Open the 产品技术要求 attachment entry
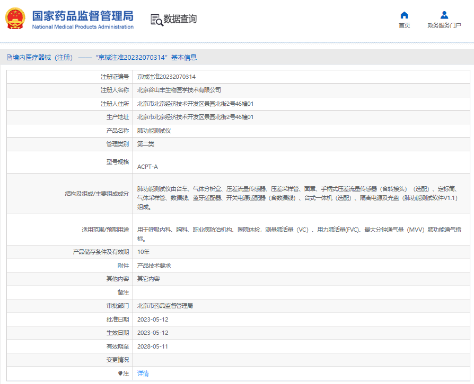Screen dimensions: 474x384 tap(154, 266)
